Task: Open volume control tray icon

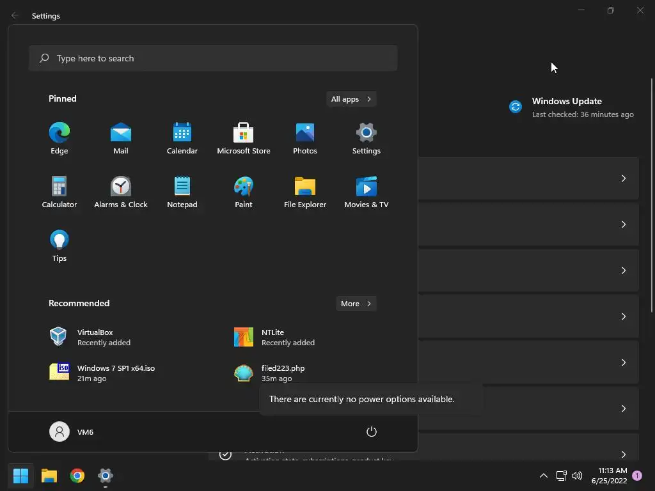Action: click(577, 476)
